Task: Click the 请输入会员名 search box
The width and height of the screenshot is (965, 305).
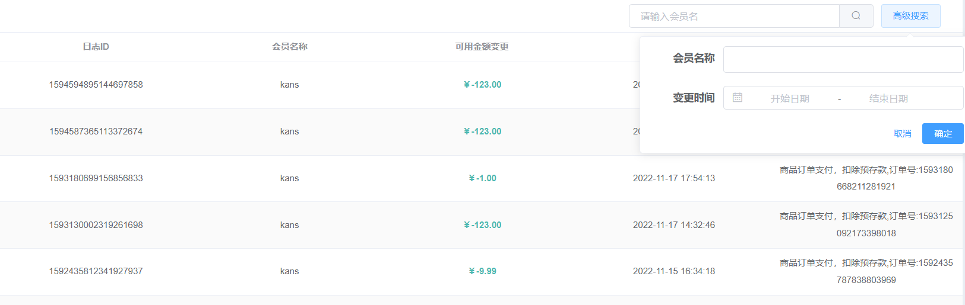Action: (734, 16)
